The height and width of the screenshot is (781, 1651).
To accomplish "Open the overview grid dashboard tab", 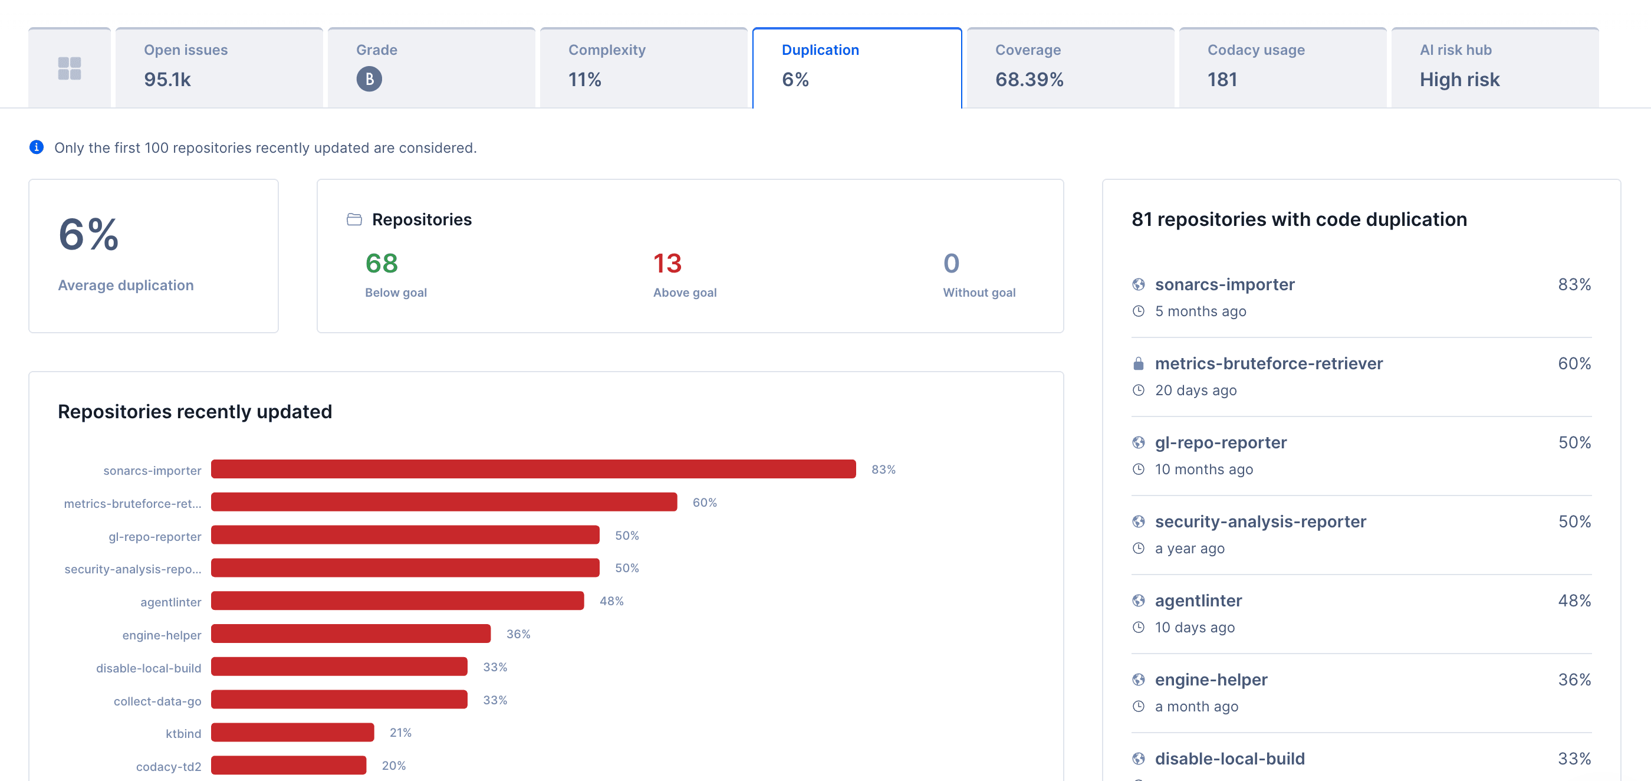I will (69, 68).
